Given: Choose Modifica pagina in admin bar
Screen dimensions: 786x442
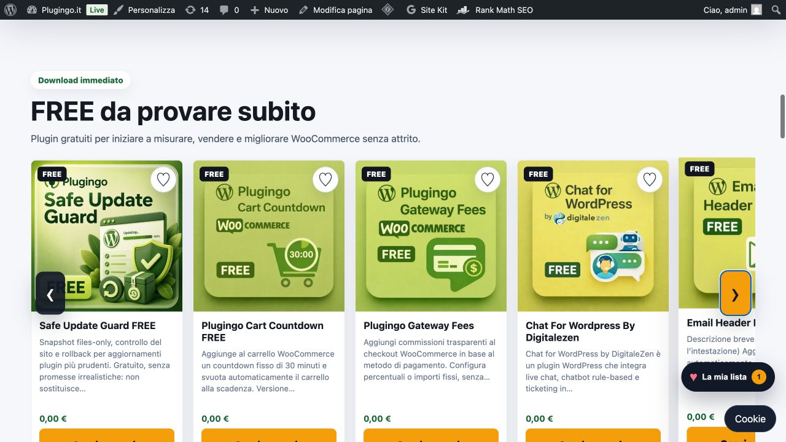Looking at the screenshot, I should click(x=335, y=10).
